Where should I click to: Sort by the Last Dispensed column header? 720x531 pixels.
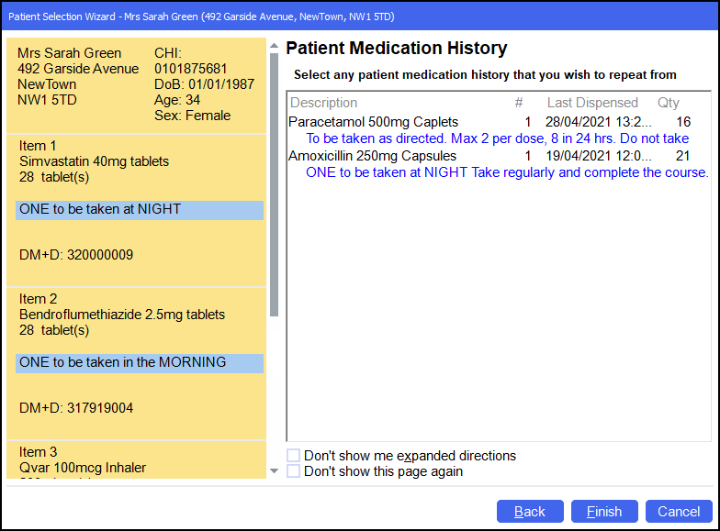592,103
